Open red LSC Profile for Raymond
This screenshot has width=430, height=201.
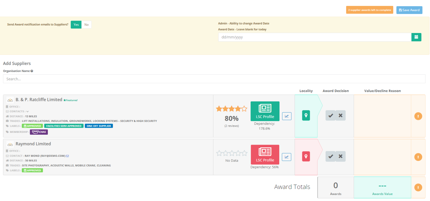265,155
